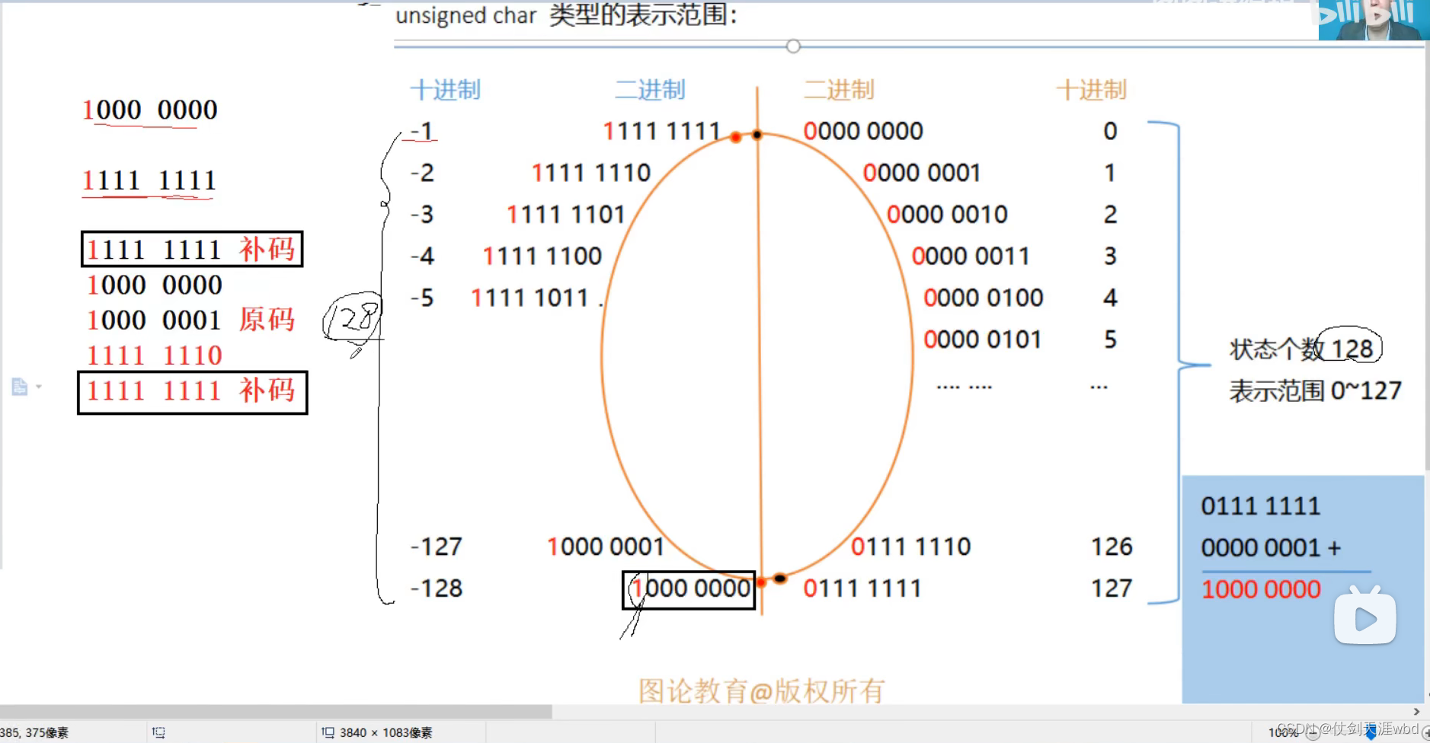Click the binary value '1111 1100'
The height and width of the screenshot is (743, 1430).
pyautogui.click(x=542, y=257)
